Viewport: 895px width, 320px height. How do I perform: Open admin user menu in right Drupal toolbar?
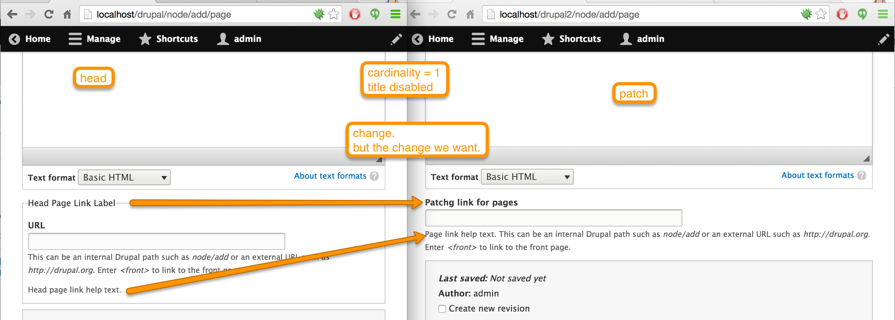click(642, 39)
